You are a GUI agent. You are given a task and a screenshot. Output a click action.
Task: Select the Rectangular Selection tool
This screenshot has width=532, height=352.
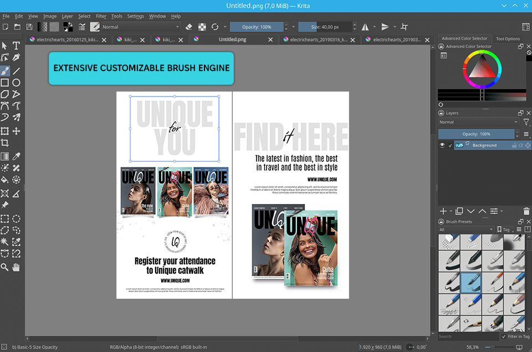5,219
